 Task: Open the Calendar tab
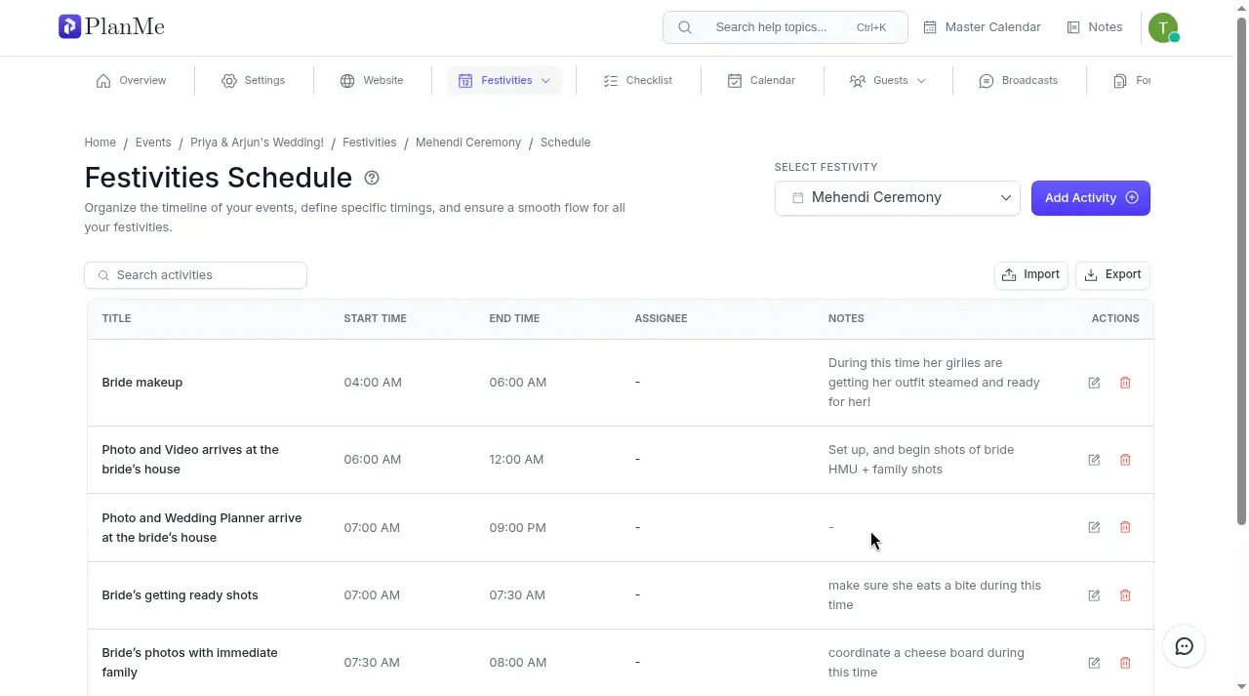761,81
